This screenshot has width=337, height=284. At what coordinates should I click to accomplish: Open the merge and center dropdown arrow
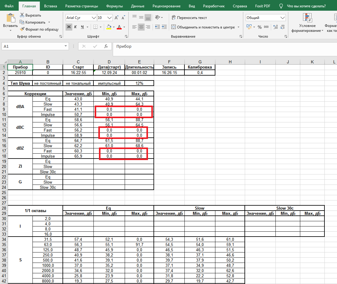point(238,27)
